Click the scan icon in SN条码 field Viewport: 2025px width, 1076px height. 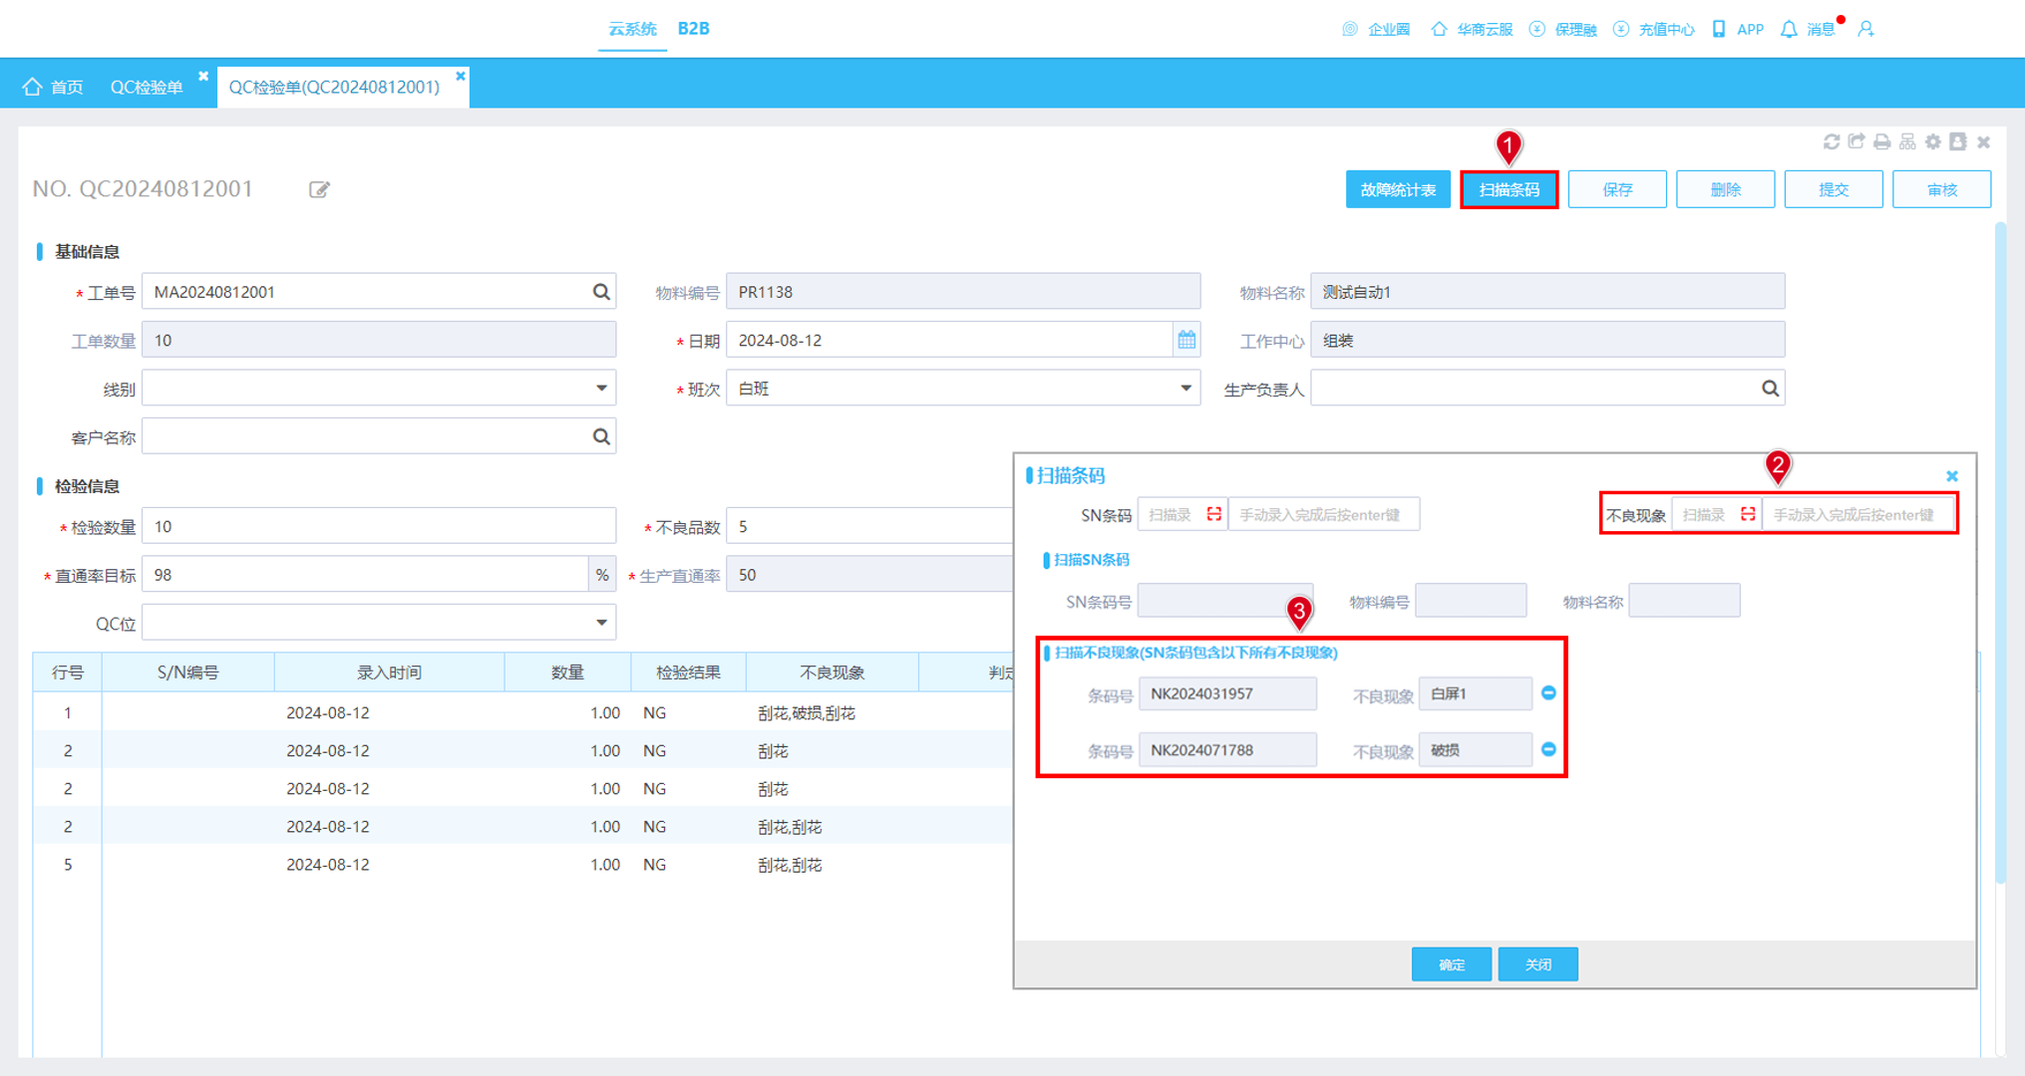click(x=1213, y=514)
